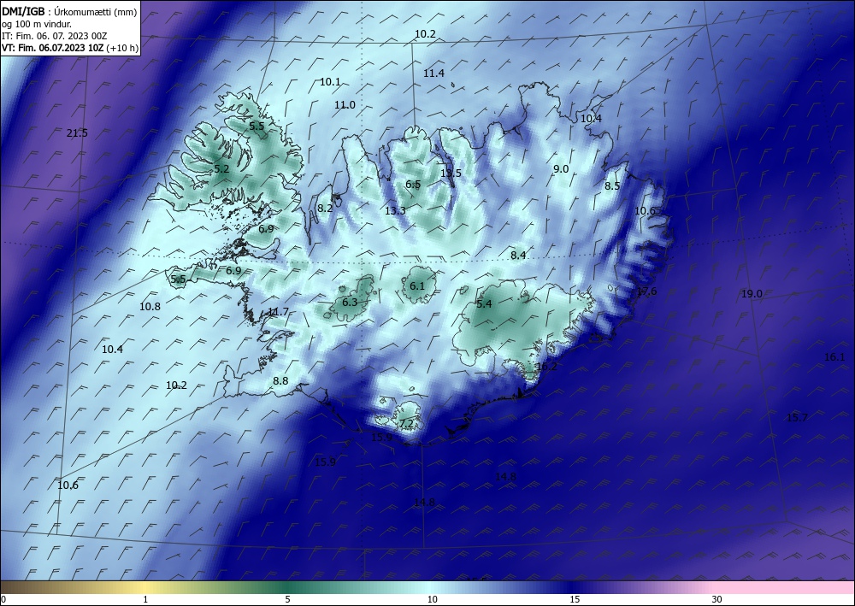
Task: Click the 'IT: Fim. 06. 07. 2023 00Z' line
Action: point(55,36)
